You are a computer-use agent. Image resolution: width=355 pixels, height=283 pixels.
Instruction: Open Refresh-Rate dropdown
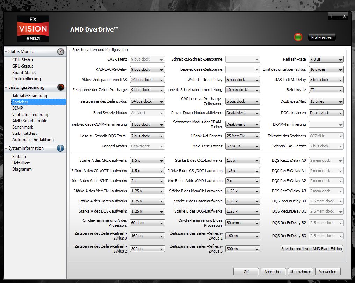pyautogui.click(x=326, y=60)
